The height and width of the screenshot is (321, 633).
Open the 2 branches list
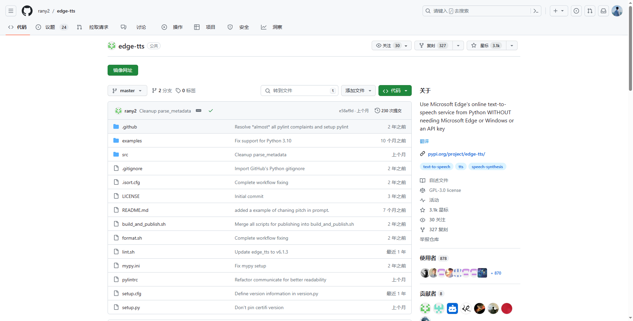162,91
